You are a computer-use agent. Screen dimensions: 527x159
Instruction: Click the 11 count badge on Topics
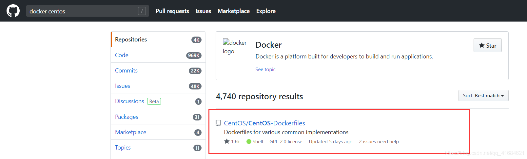tap(197, 148)
